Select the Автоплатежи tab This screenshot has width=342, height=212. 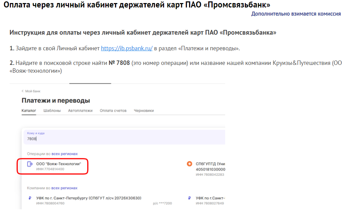(80, 110)
